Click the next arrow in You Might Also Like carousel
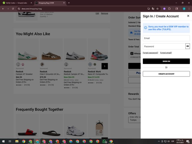 [x=105, y=66]
